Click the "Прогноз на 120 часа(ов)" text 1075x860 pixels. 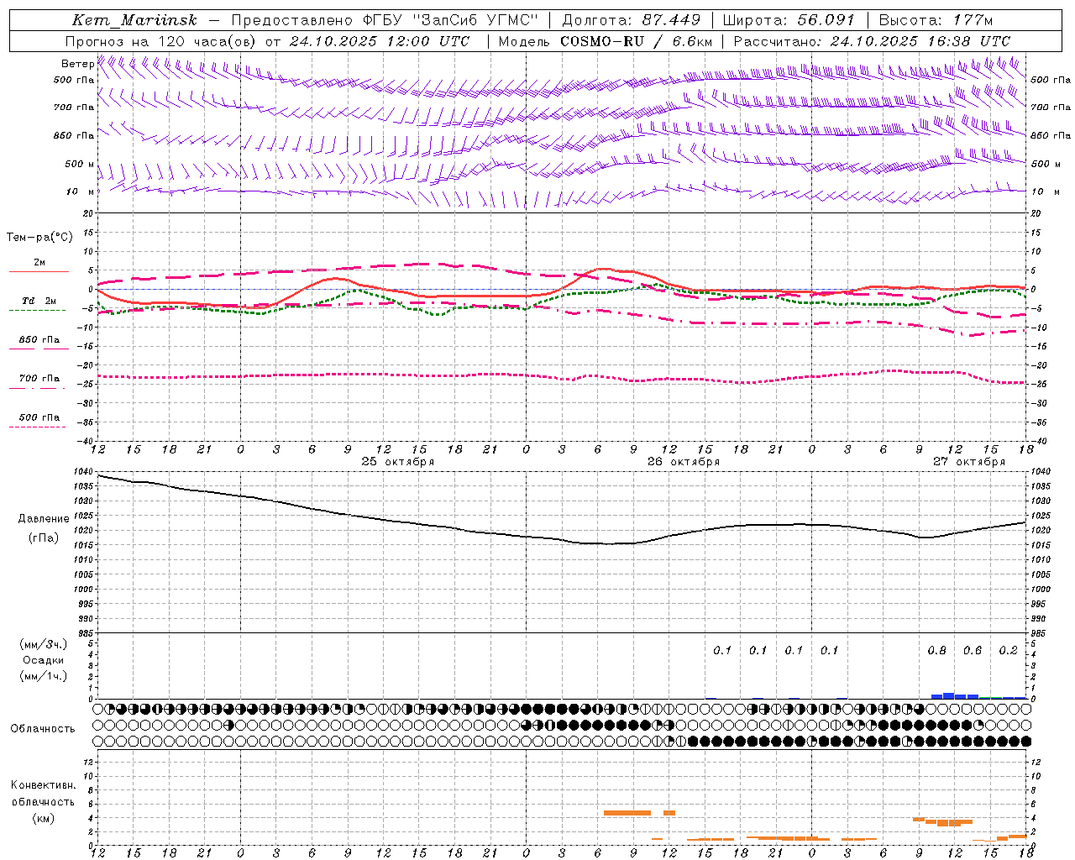pyautogui.click(x=162, y=41)
